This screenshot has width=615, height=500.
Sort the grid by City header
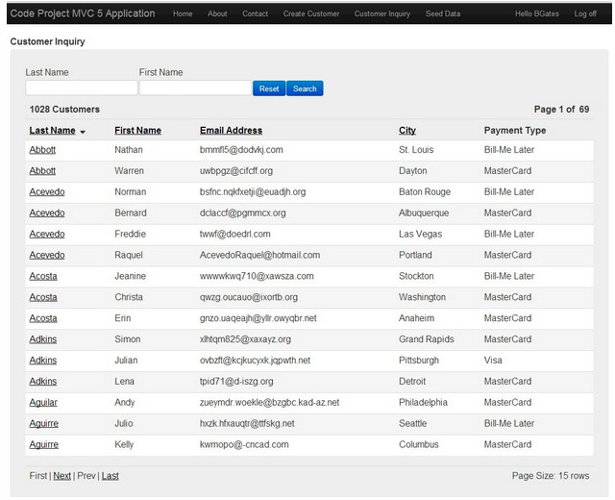[x=407, y=131]
